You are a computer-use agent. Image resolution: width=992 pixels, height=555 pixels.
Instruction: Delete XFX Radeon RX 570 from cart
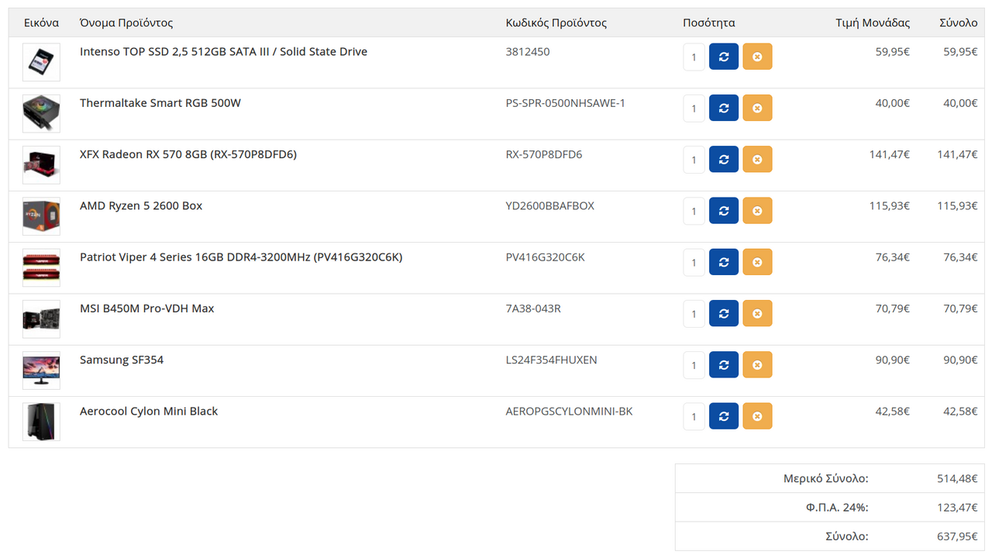757,160
